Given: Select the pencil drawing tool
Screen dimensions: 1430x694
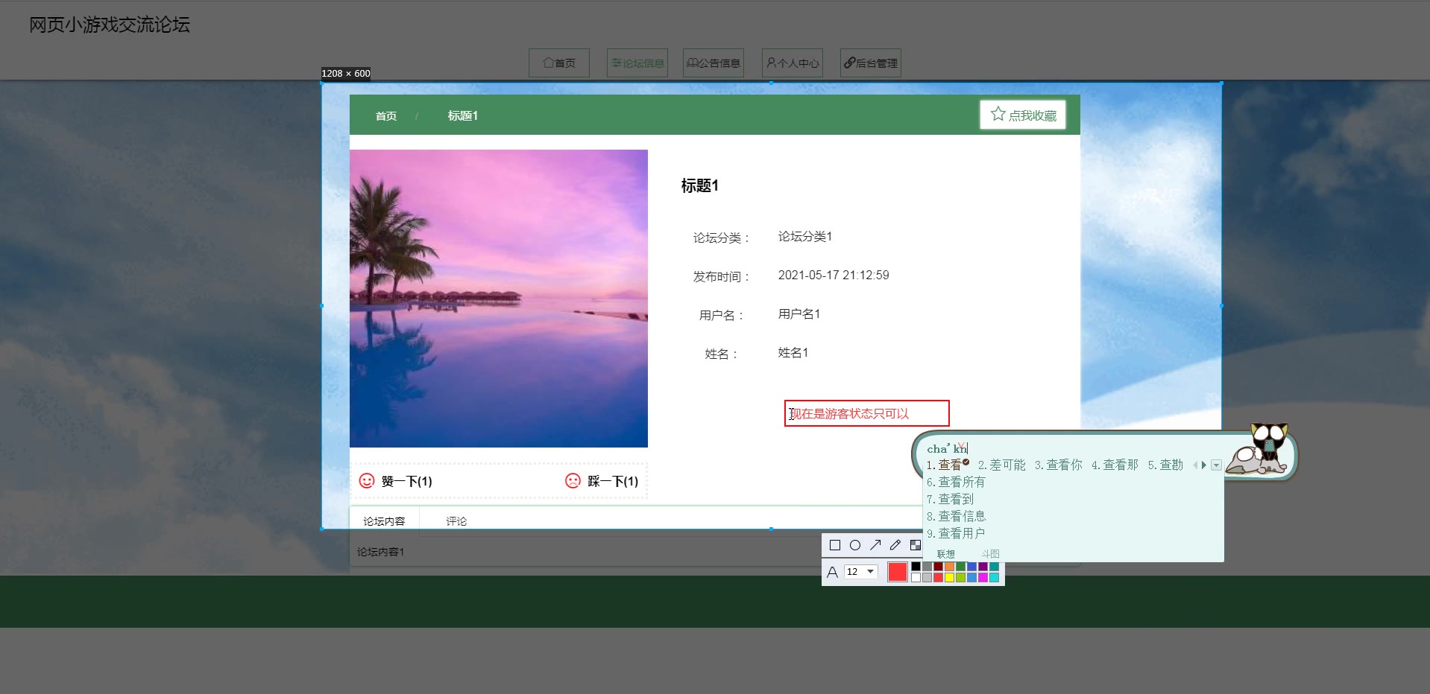Looking at the screenshot, I should click(895, 545).
